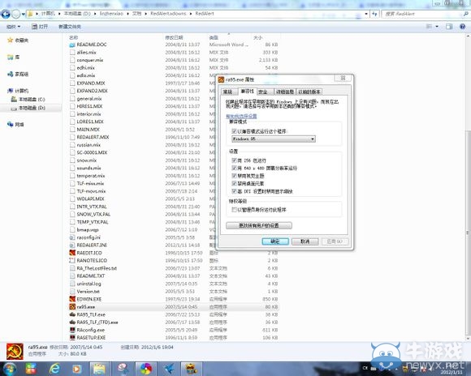Open the help me choose settings link
This screenshot has height=376, width=471.
(x=241, y=116)
